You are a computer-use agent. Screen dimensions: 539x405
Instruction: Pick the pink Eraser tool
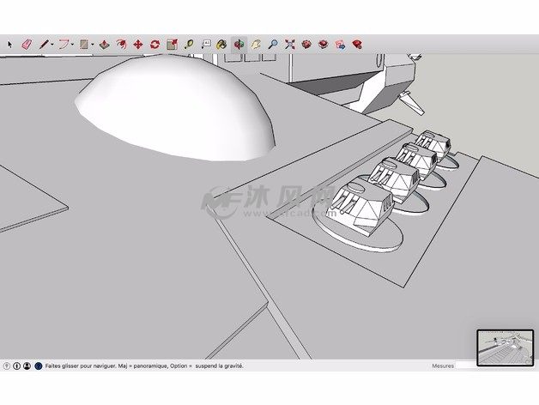pos(26,43)
